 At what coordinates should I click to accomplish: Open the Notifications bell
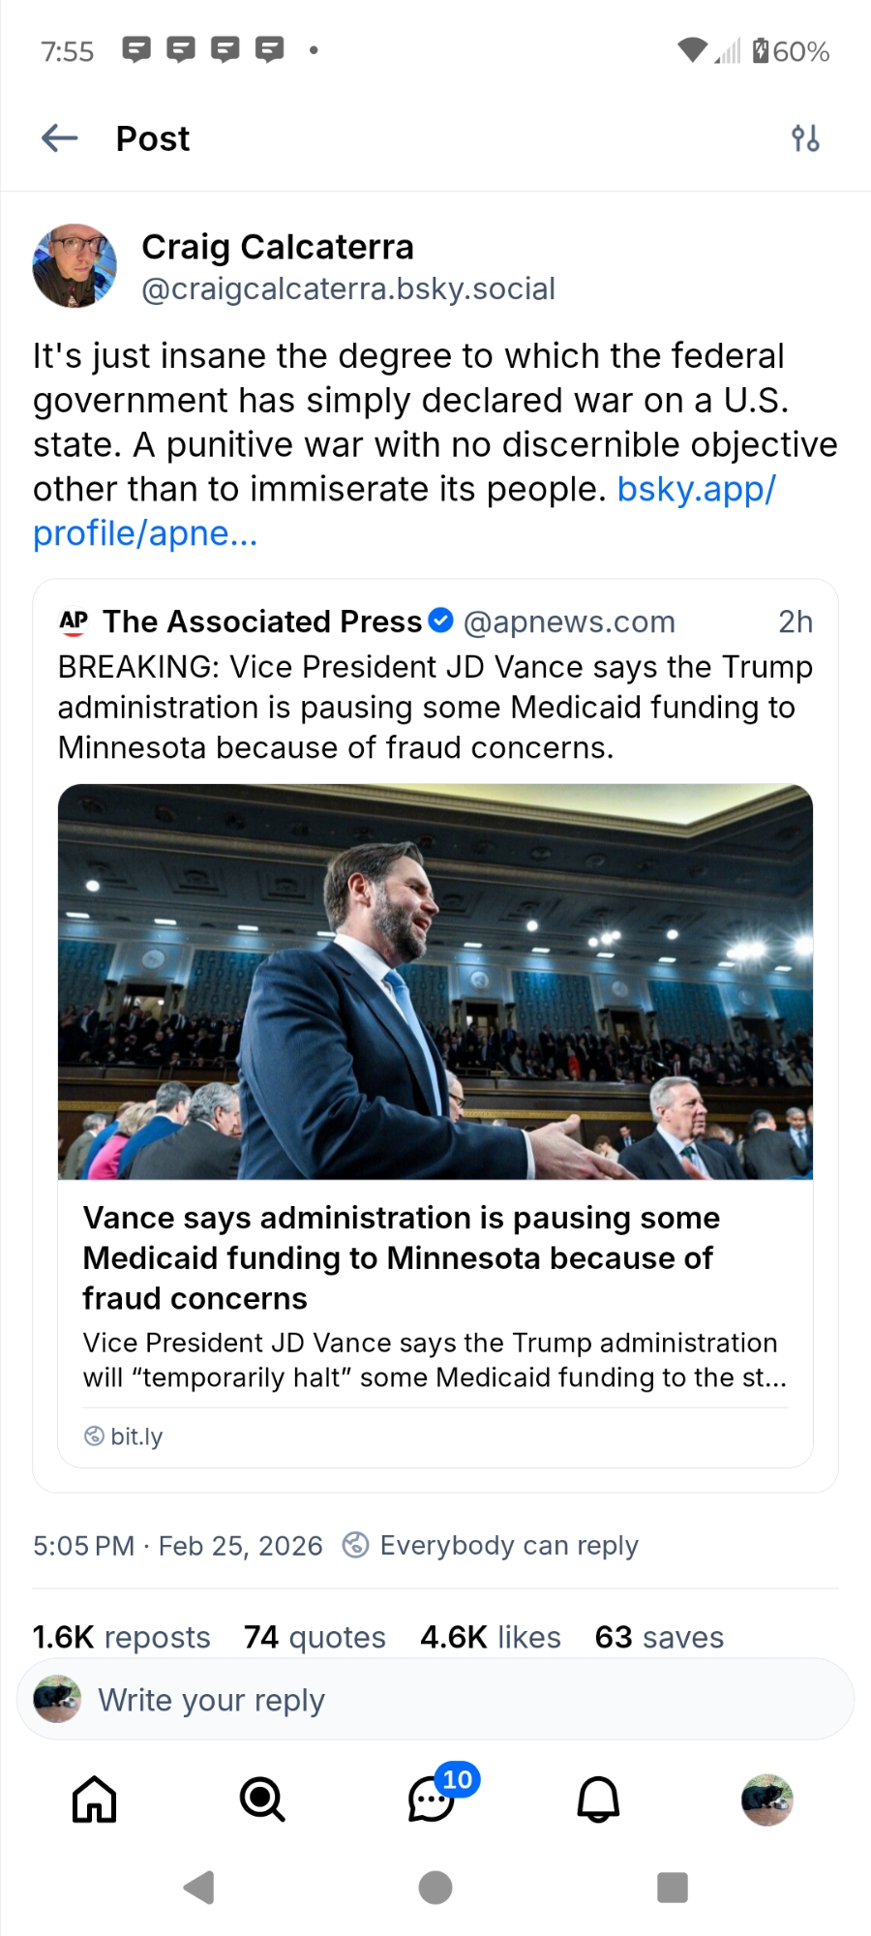pos(598,1800)
